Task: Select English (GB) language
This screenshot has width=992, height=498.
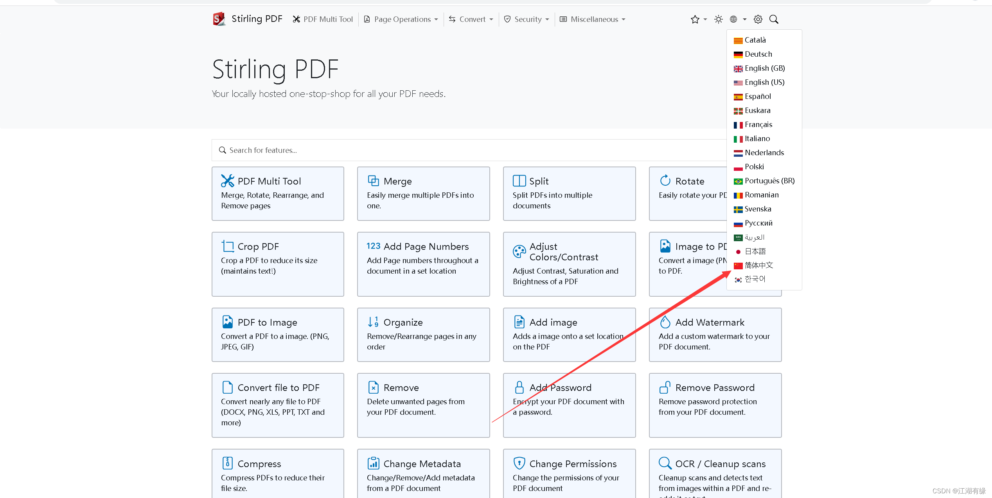Action: [764, 68]
